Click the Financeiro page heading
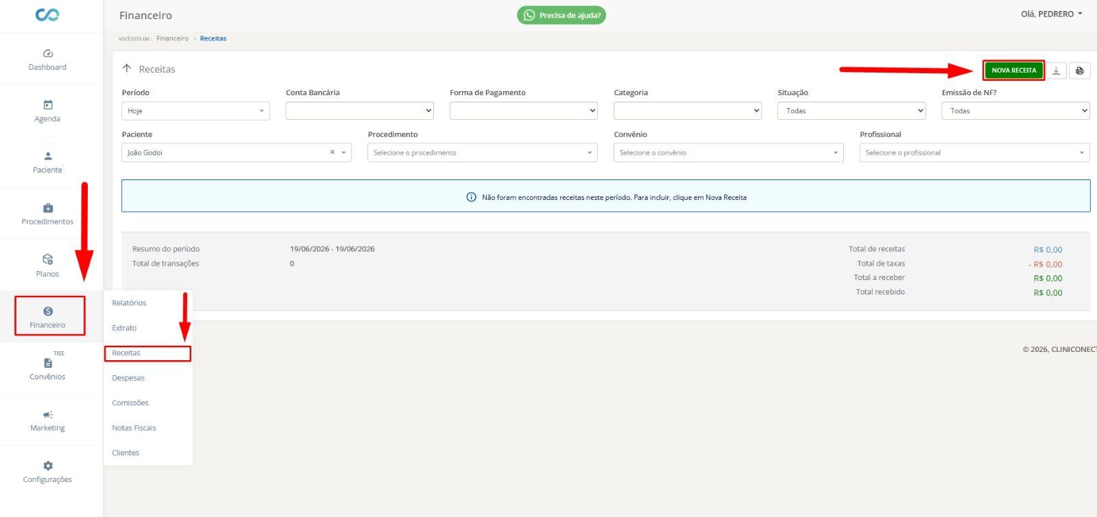 (145, 15)
